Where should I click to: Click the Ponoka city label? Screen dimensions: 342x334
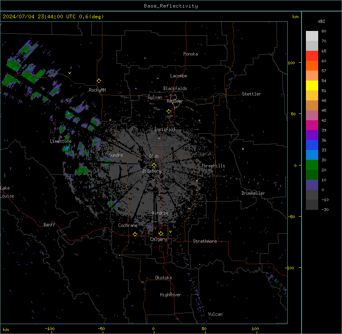(x=190, y=54)
